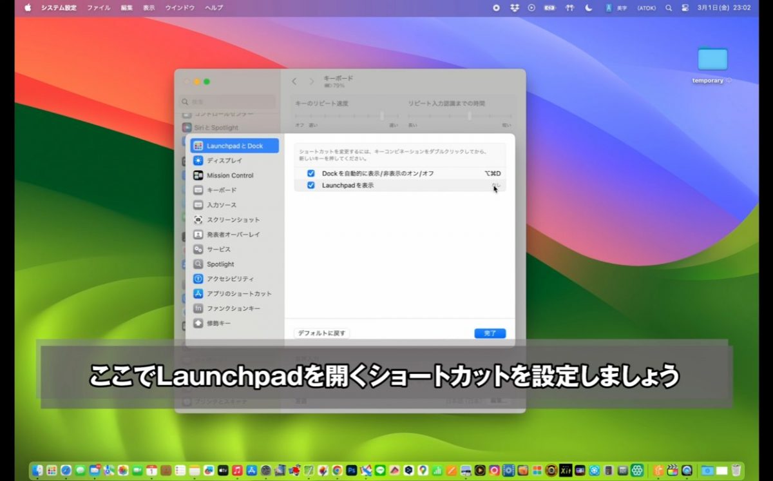Image resolution: width=773 pixels, height=481 pixels.
Task: Select the アクセシビリティ shortcut category
Action: (234, 279)
